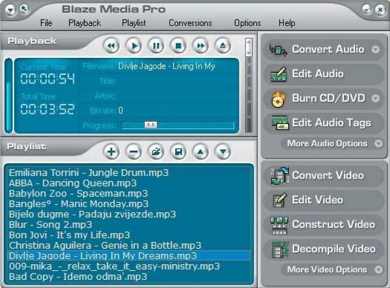This screenshot has height=288, width=390.
Task: Click the Decompile Video icon
Action: (x=279, y=249)
